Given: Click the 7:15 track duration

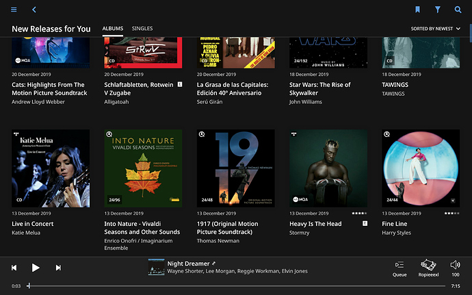Looking at the screenshot, I should click(x=456, y=286).
